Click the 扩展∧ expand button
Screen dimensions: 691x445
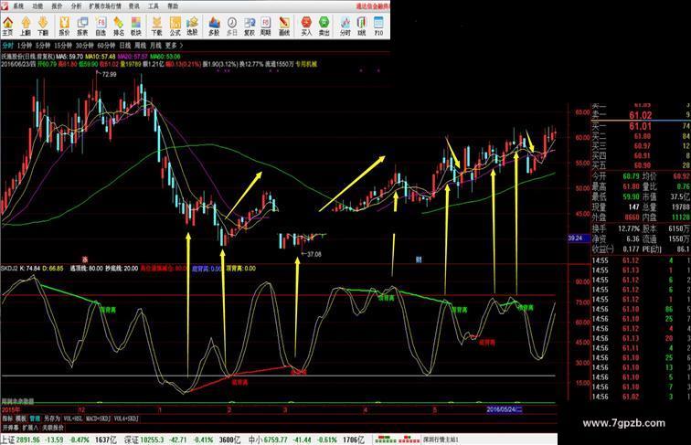pyautogui.click(x=30, y=428)
